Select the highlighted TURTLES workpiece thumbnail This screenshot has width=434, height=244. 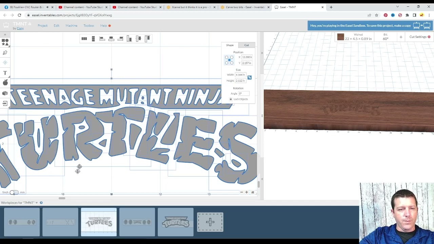click(x=99, y=222)
